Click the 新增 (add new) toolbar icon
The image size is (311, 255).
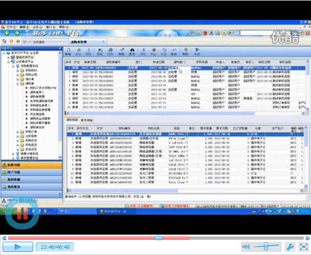coord(69,52)
